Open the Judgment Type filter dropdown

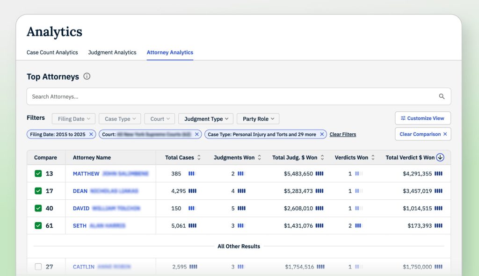pos(206,119)
